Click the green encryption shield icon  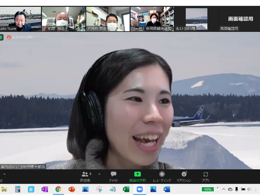coord(1,37)
